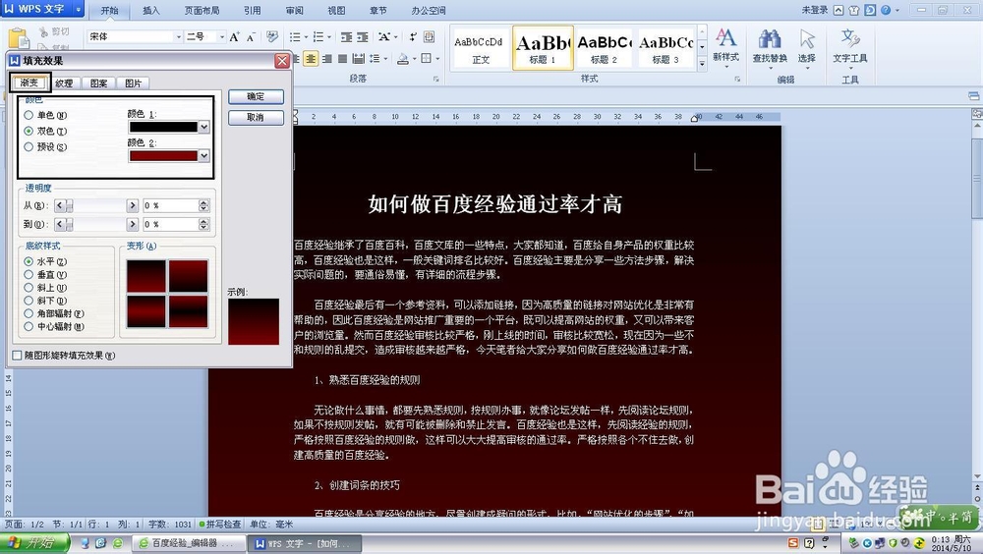Click the shading paint bucket icon
This screenshot has height=554, width=983.
[402, 59]
